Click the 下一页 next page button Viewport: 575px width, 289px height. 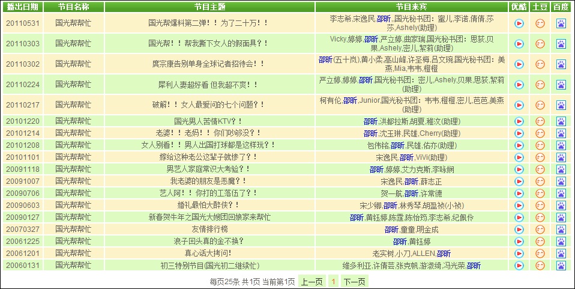click(x=354, y=281)
